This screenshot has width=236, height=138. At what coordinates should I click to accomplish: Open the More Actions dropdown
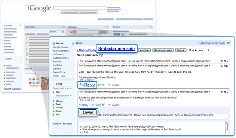click(x=199, y=50)
